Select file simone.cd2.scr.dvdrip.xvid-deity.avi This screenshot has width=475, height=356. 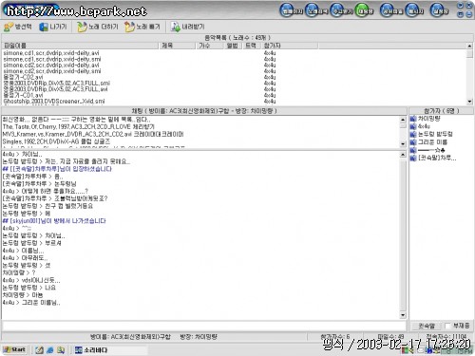pyautogui.click(x=51, y=65)
